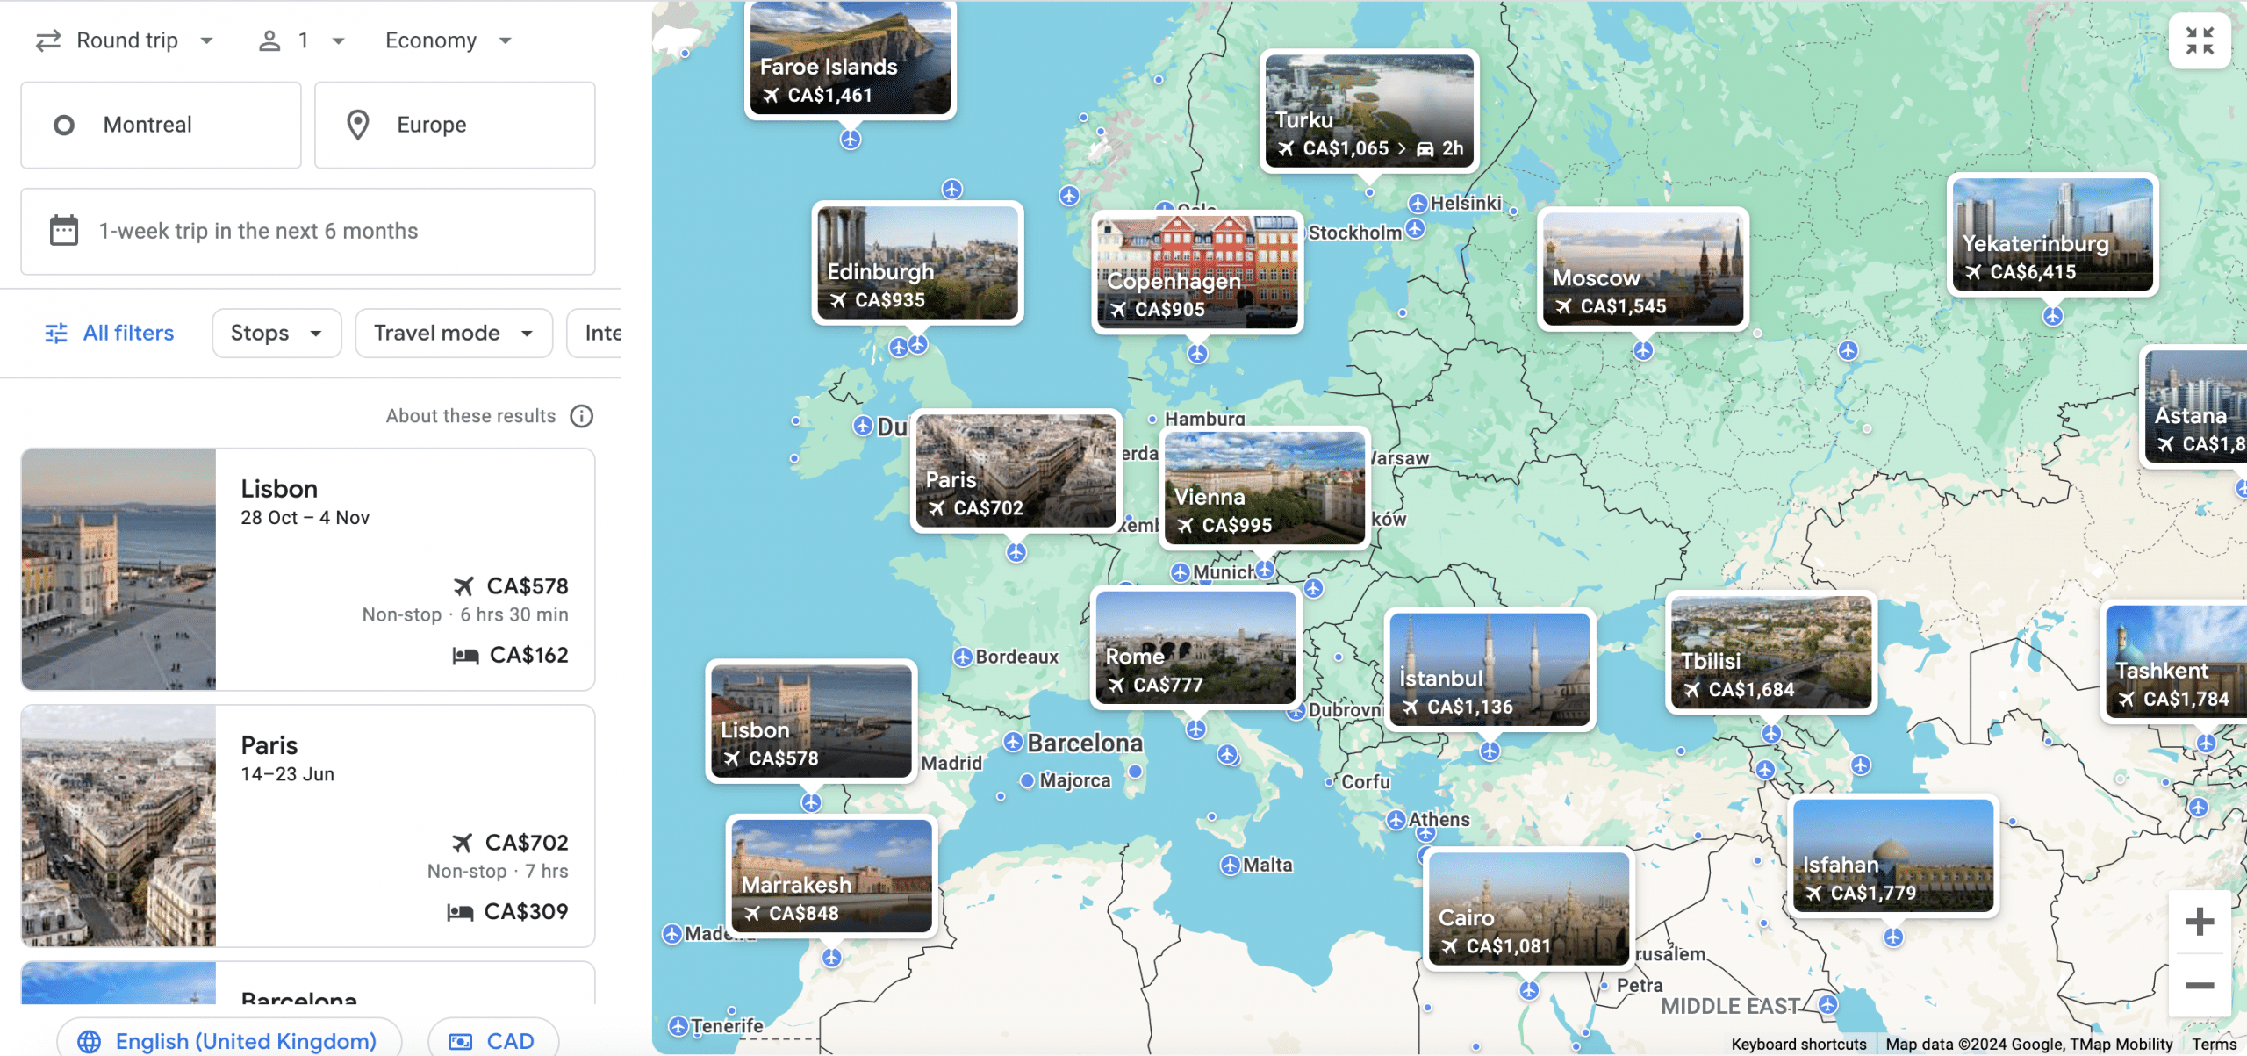Click the calendar icon in date field

[63, 231]
